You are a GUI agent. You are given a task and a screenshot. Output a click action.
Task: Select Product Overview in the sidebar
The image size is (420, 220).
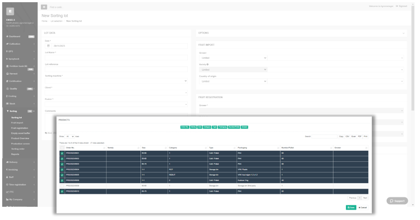coord(20,138)
